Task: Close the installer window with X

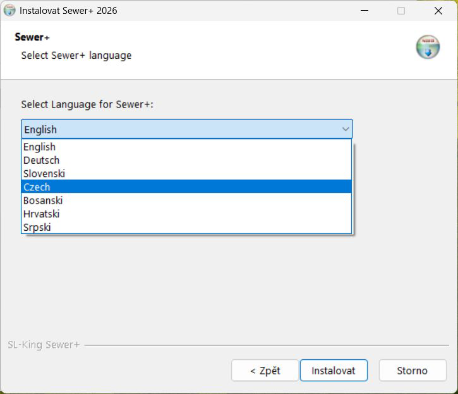Action: pyautogui.click(x=438, y=11)
